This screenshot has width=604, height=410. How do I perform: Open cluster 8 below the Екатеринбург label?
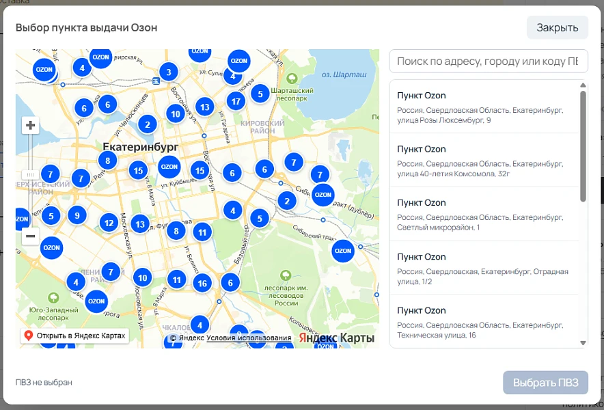coord(108,161)
